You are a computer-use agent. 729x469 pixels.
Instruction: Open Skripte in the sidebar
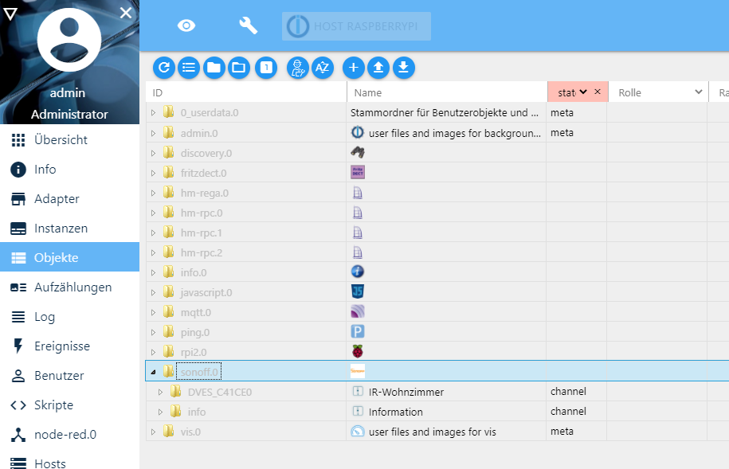[x=70, y=405]
